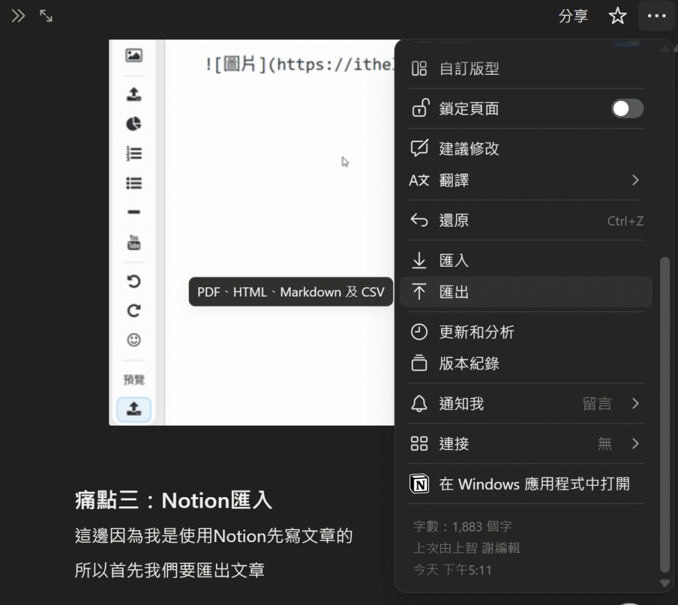
Task: Click the emoji smiley icon in screenshot
Action: tap(134, 340)
